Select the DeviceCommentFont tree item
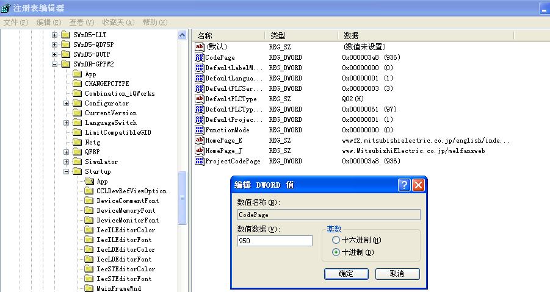This screenshot has height=292, width=550. point(128,201)
